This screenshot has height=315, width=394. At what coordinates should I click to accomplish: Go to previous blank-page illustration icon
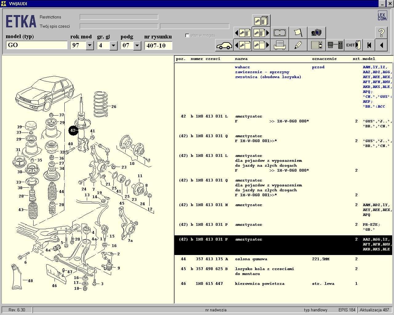tap(243, 45)
